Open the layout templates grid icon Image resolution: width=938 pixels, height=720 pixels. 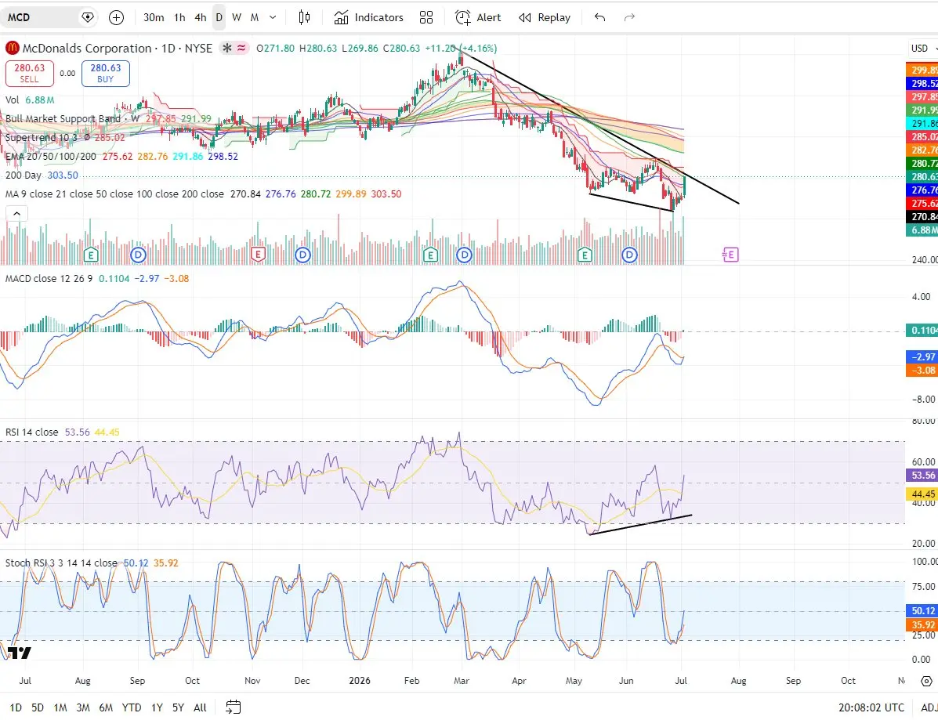pyautogui.click(x=426, y=17)
